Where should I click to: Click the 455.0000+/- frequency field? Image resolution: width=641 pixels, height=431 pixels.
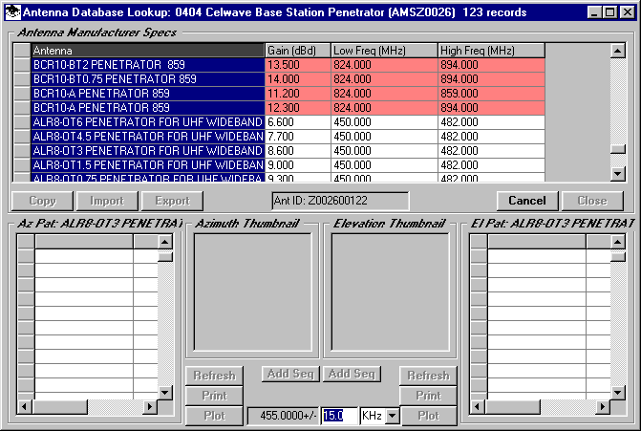284,416
